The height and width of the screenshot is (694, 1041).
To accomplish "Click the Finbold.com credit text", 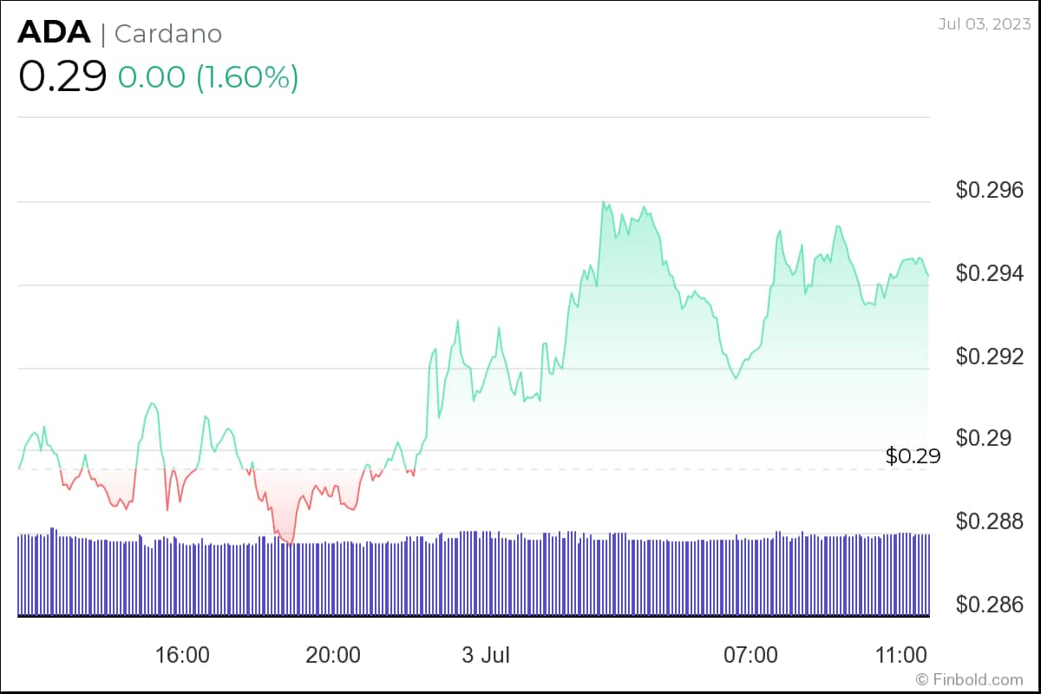I will click(969, 680).
